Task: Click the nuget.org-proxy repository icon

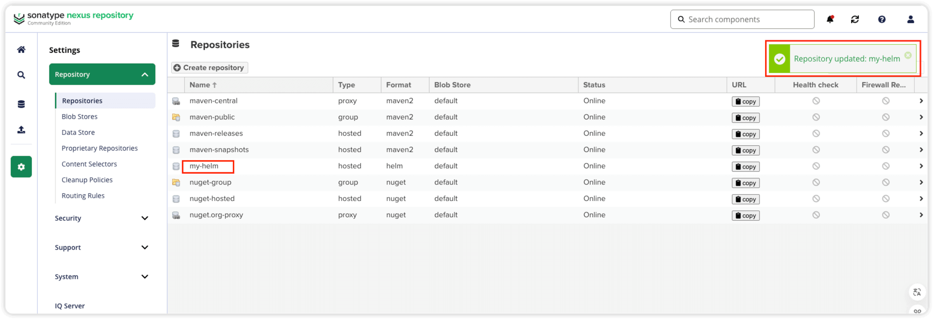Action: pyautogui.click(x=176, y=215)
